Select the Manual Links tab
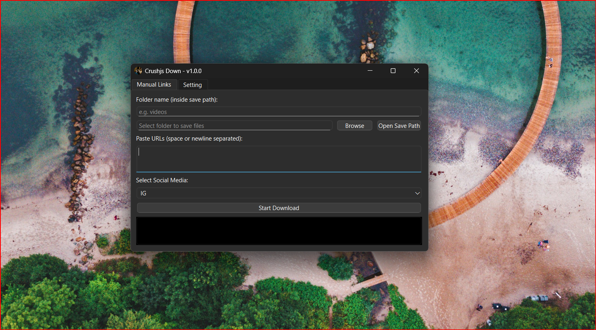 (154, 84)
